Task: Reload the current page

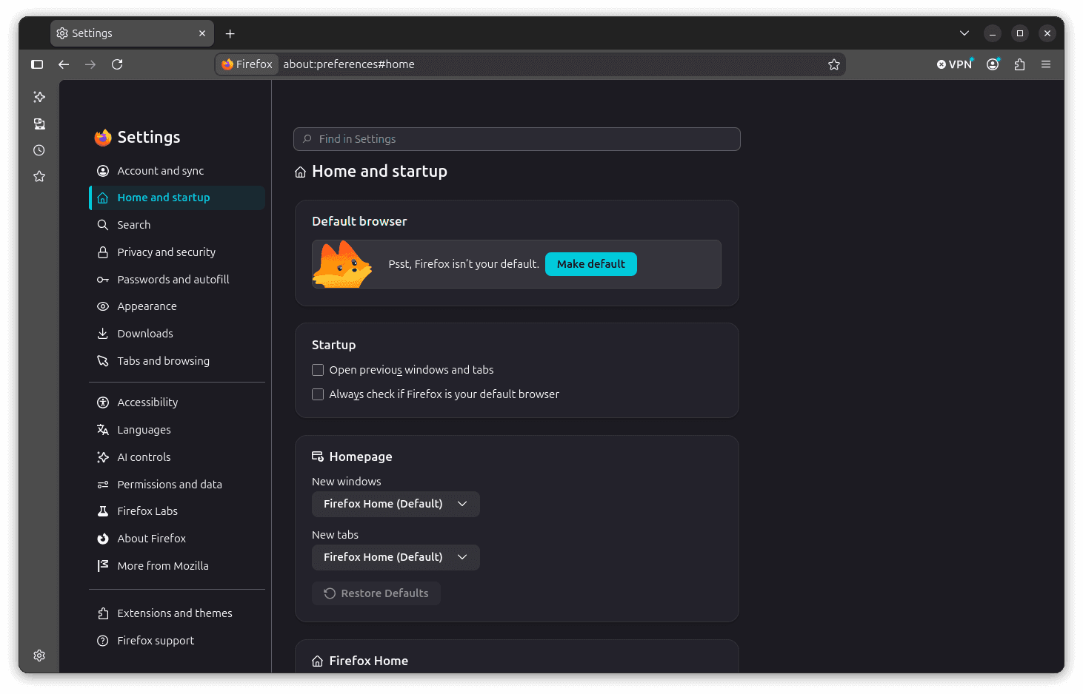Action: [117, 64]
